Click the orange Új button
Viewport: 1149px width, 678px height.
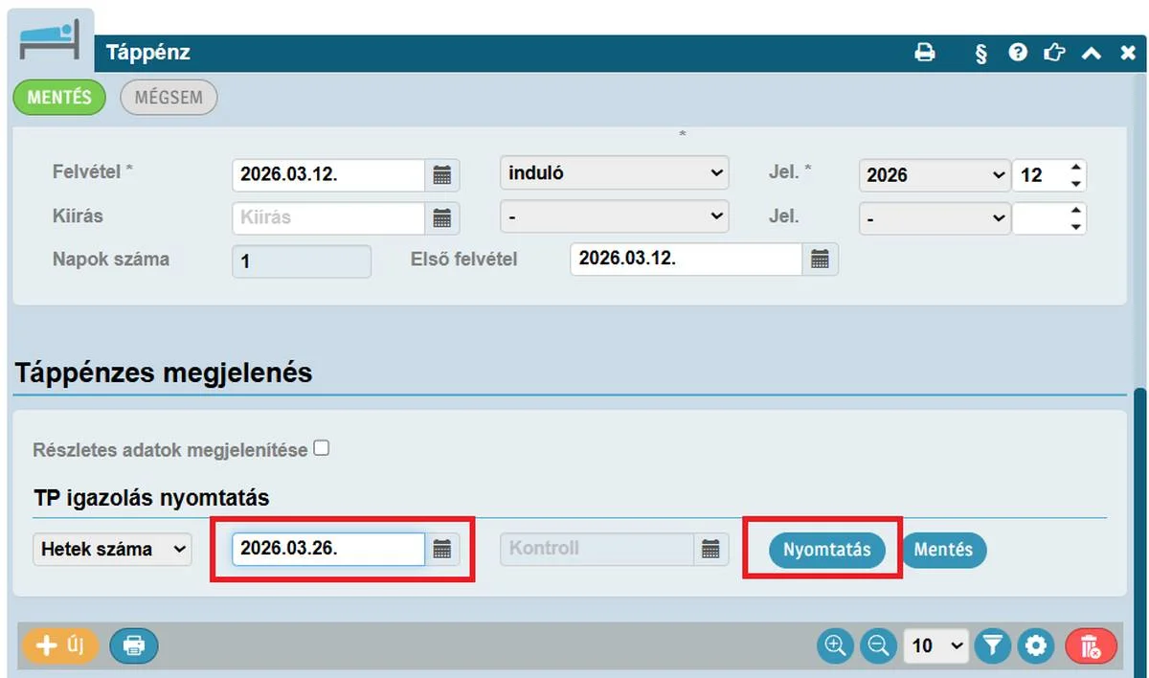click(x=60, y=646)
